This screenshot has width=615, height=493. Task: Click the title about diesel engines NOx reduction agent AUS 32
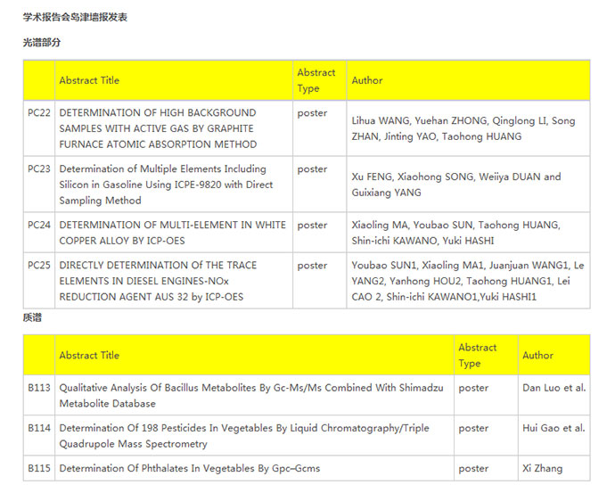pyautogui.click(x=158, y=281)
